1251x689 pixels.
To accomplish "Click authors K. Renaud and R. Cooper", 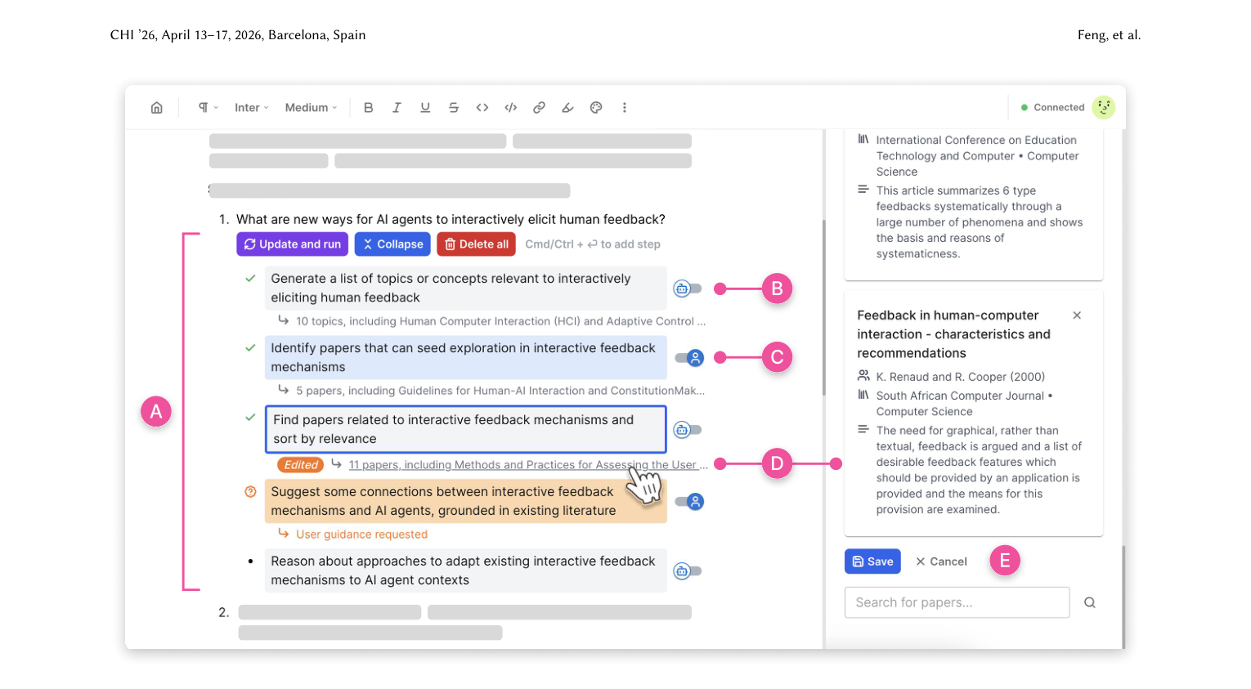I will point(961,377).
